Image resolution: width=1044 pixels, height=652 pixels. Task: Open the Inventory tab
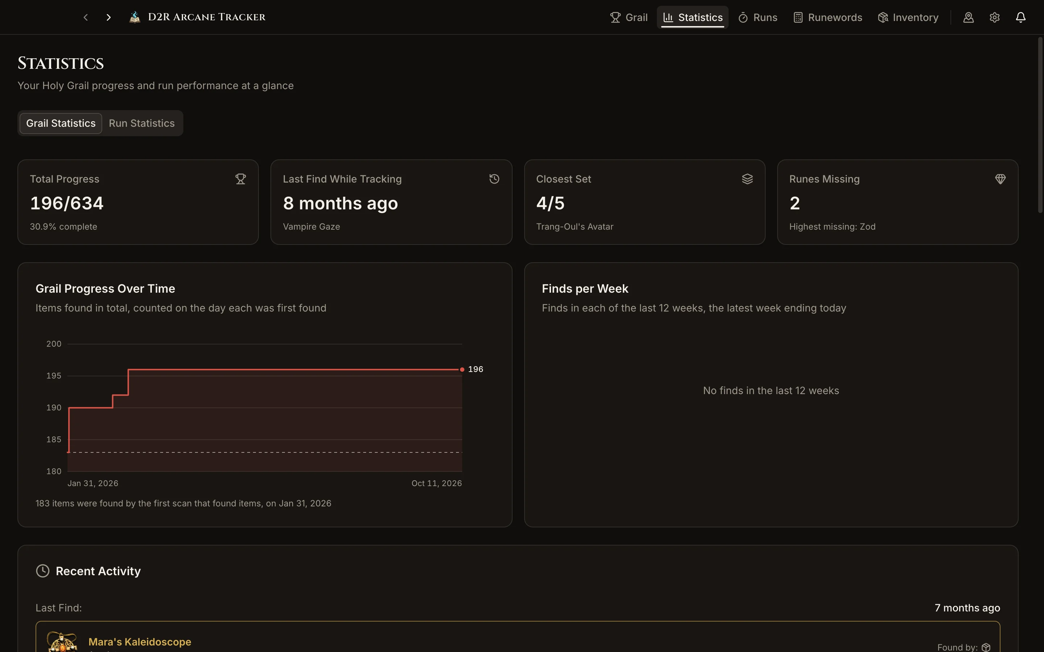(908, 17)
